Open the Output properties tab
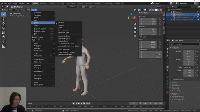200x112 pixels. (x=167, y=52)
